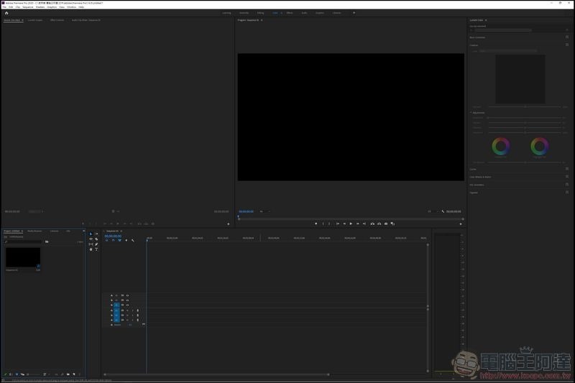
Task: Open the Program Monitor zoom level dropdown
Action: [264, 211]
